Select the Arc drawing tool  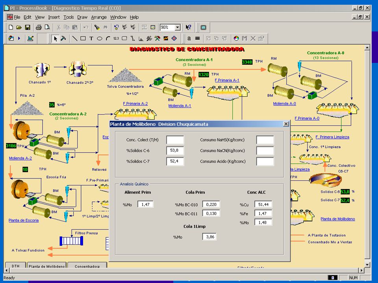click(108, 39)
